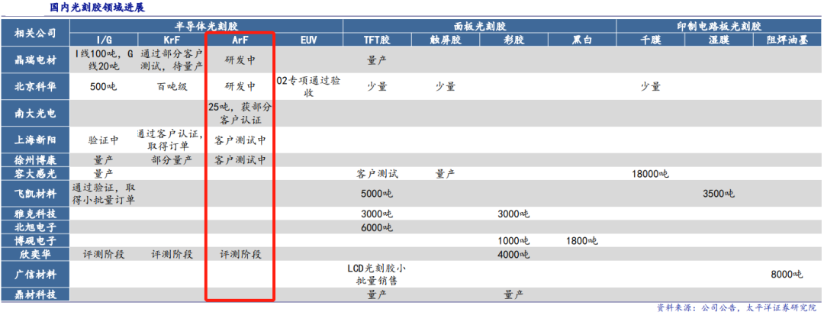Select company row label 北旭电子
824x315 pixels.
35,227
